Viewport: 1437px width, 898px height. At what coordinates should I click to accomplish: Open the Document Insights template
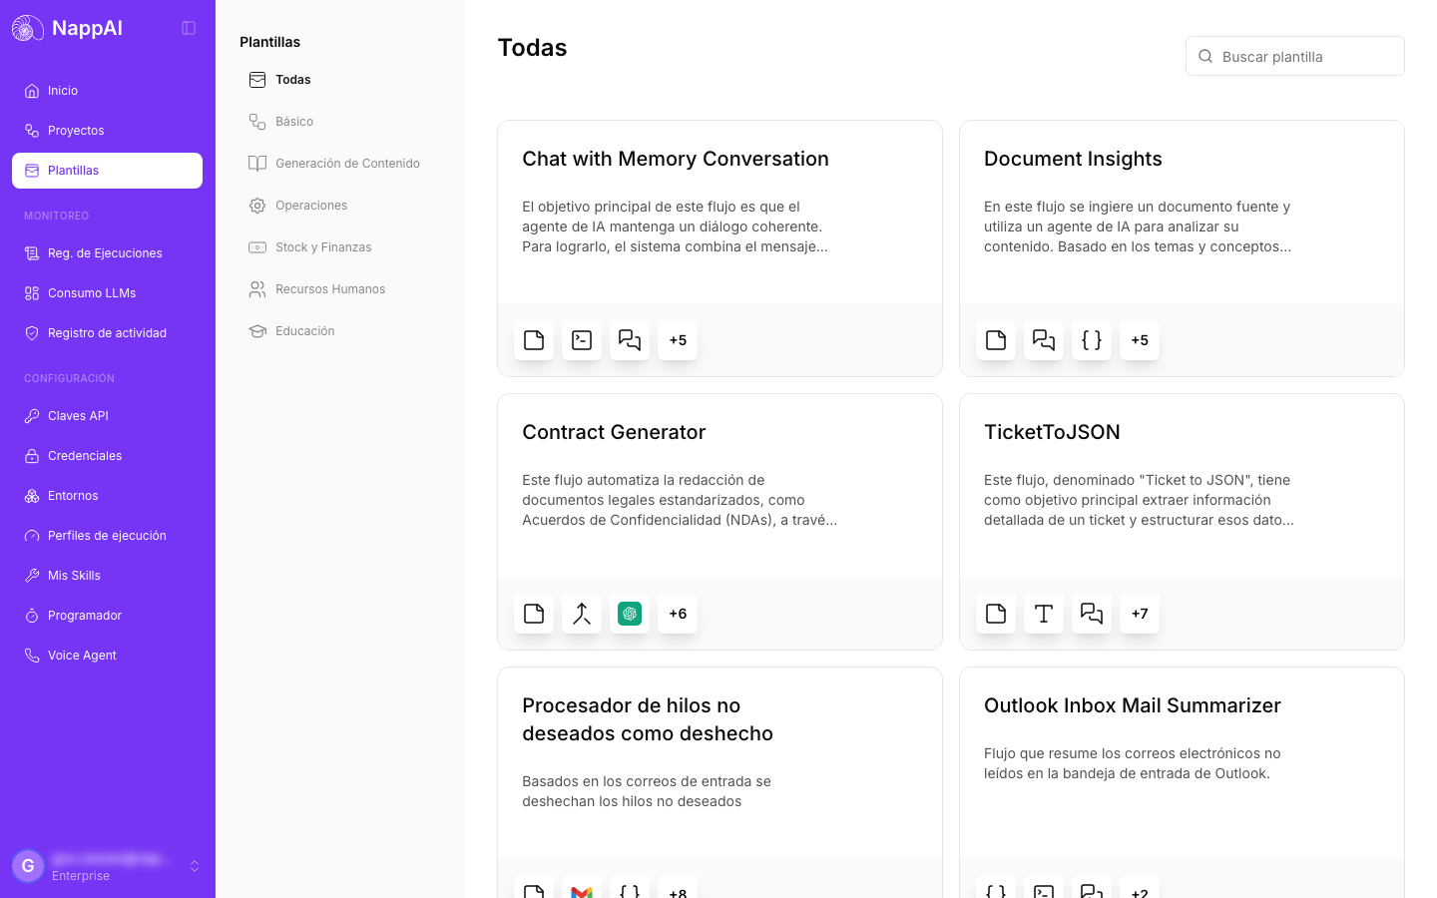point(1182,248)
